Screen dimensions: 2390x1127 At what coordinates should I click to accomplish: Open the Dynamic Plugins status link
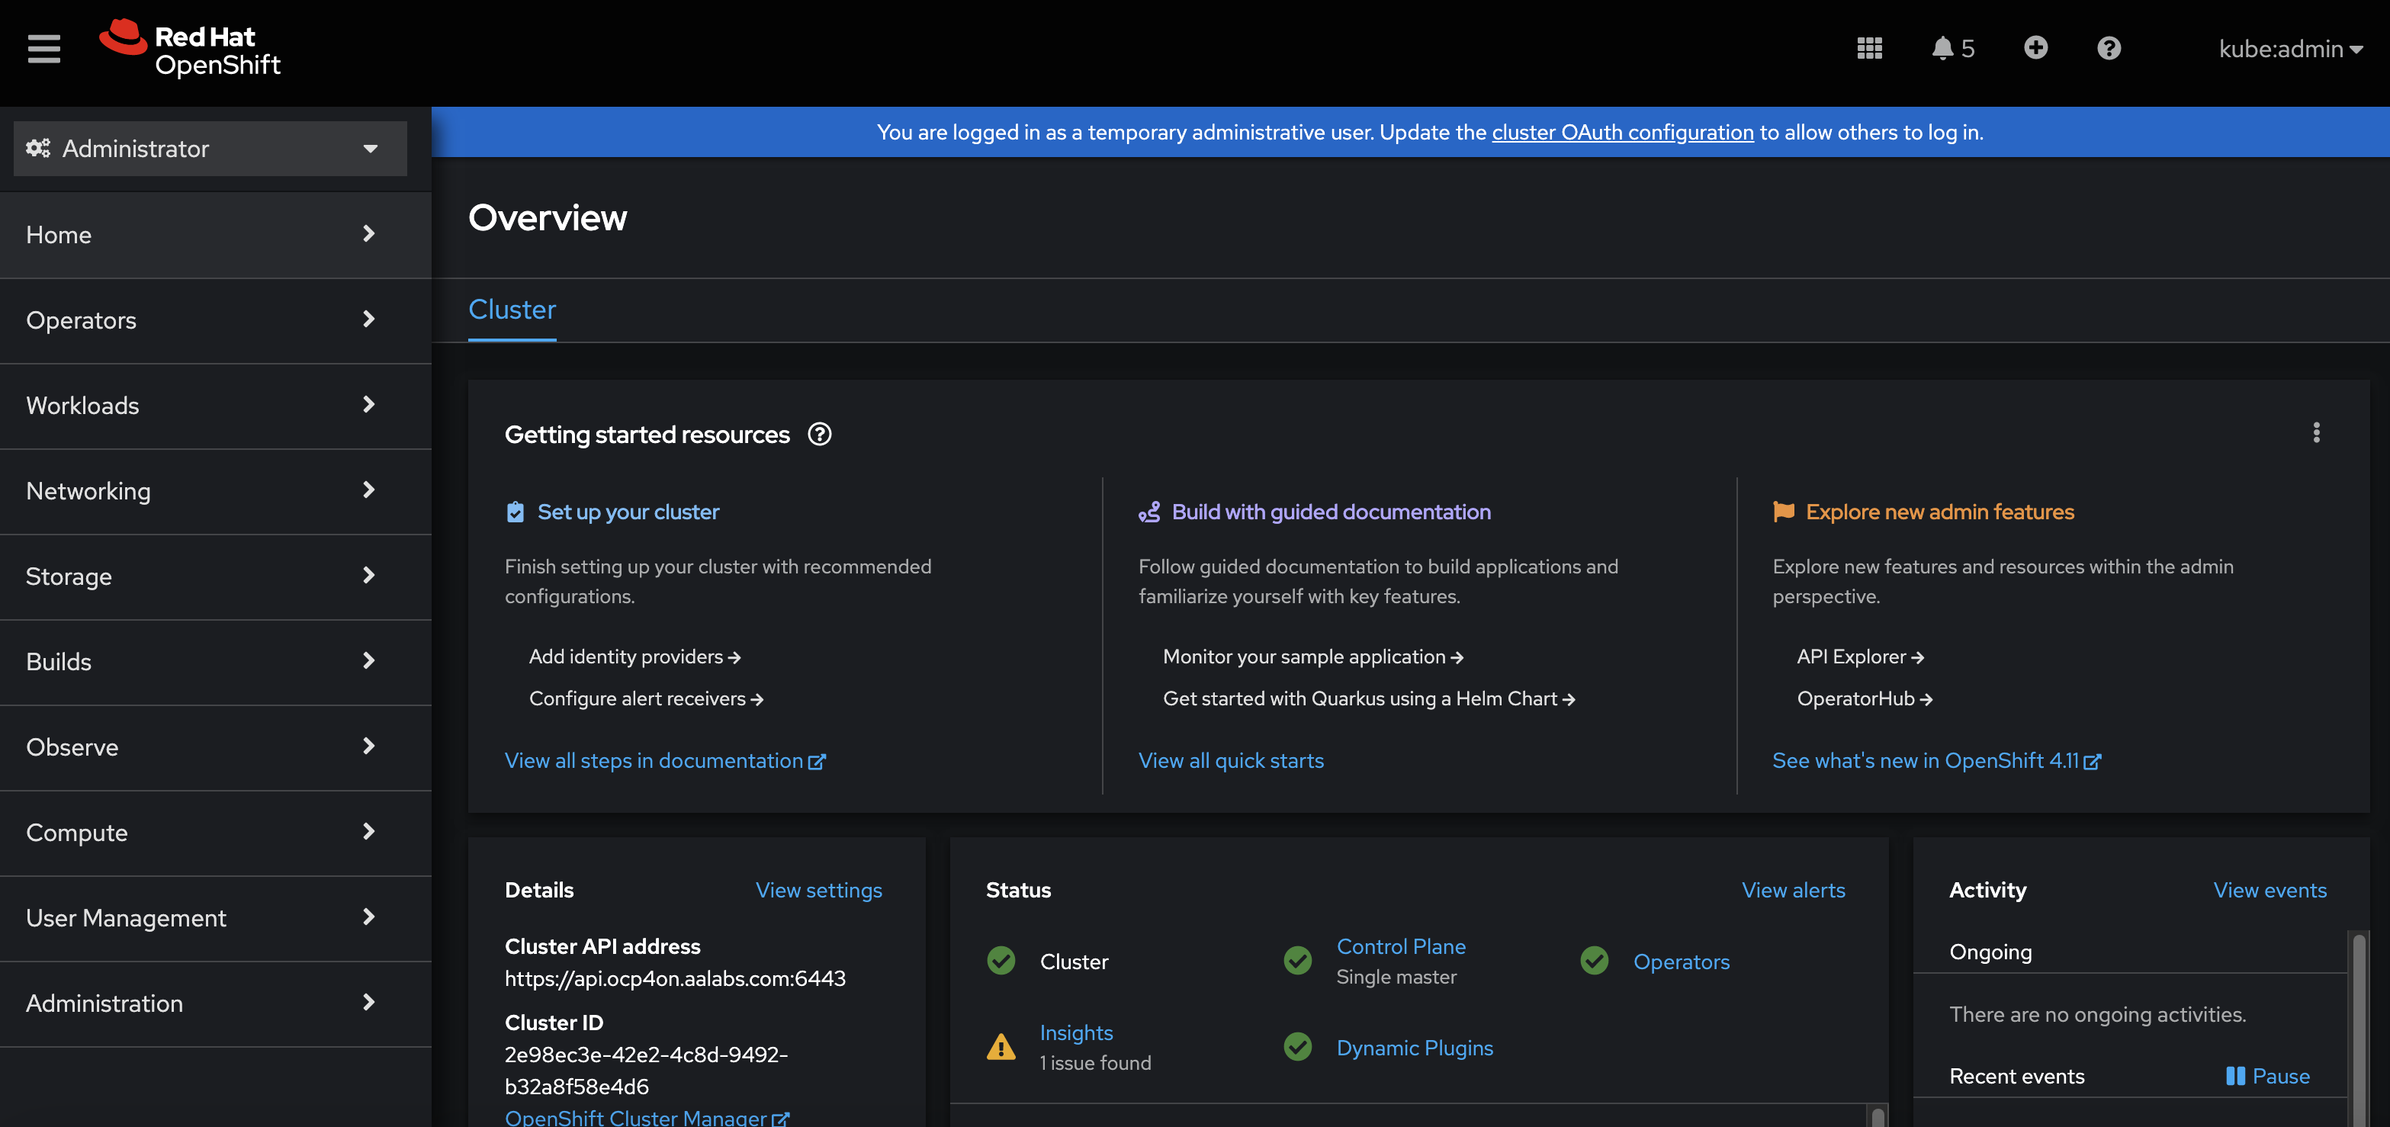point(1415,1047)
